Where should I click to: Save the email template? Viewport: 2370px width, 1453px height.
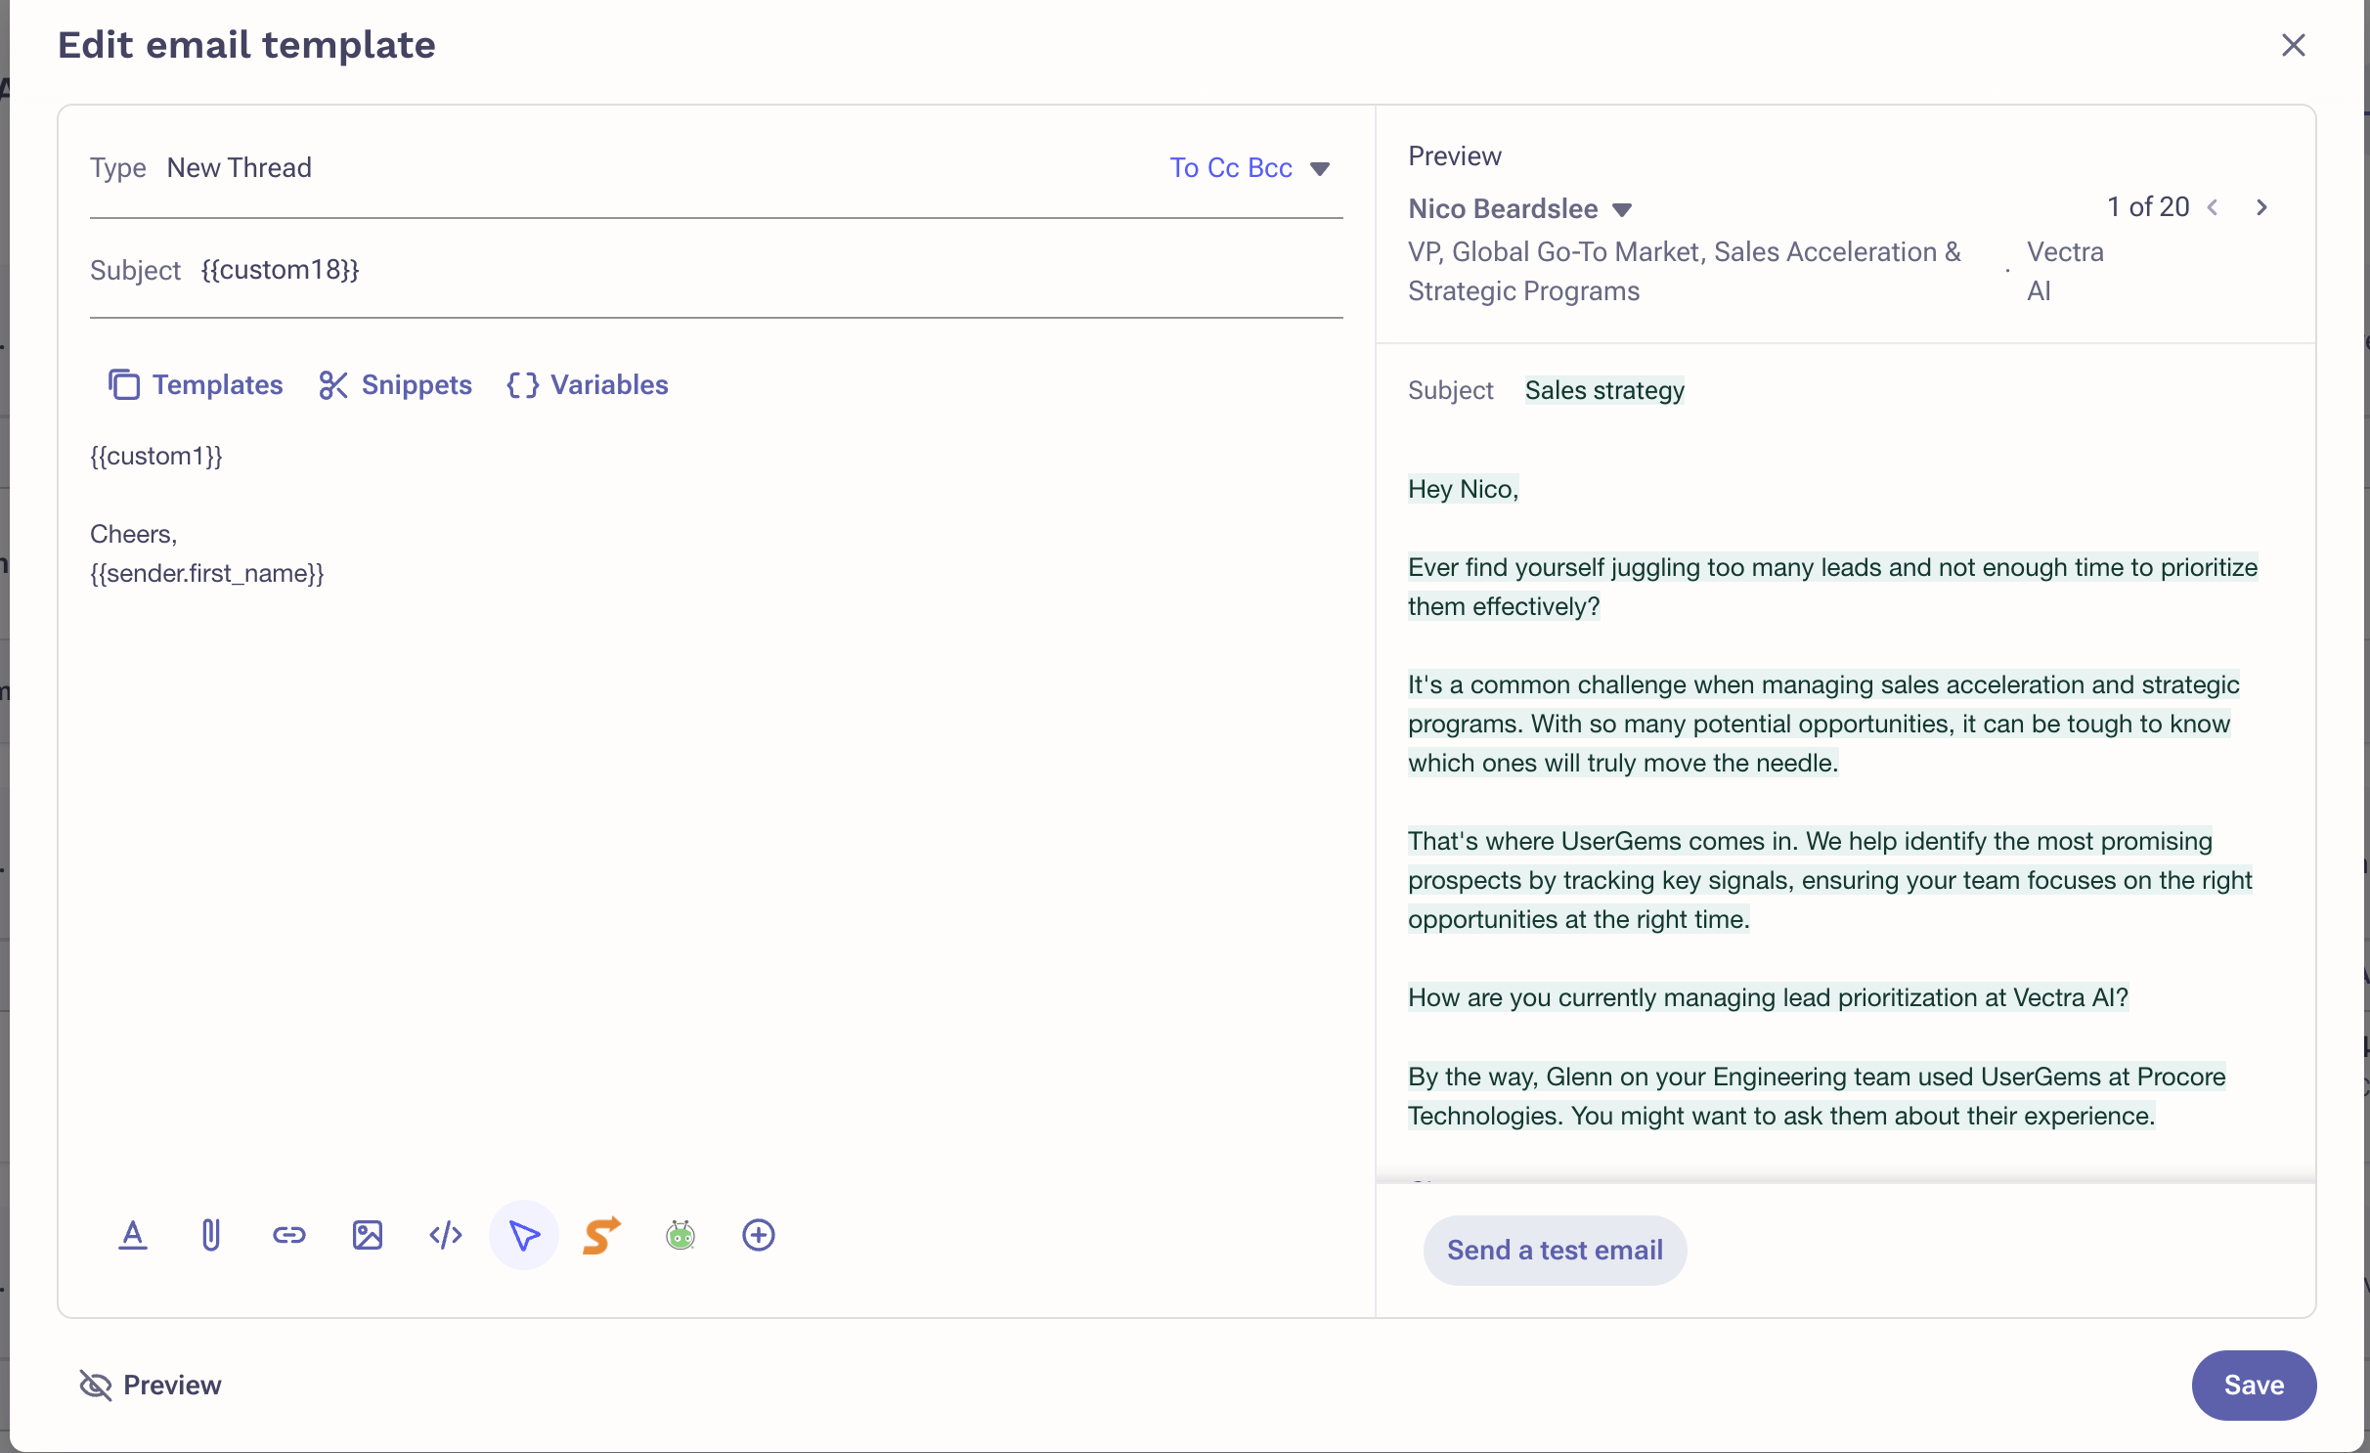(x=2254, y=1385)
